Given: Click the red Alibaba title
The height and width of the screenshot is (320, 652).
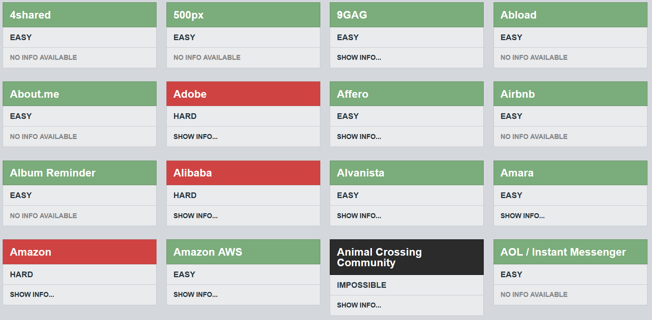Looking at the screenshot, I should point(193,173).
